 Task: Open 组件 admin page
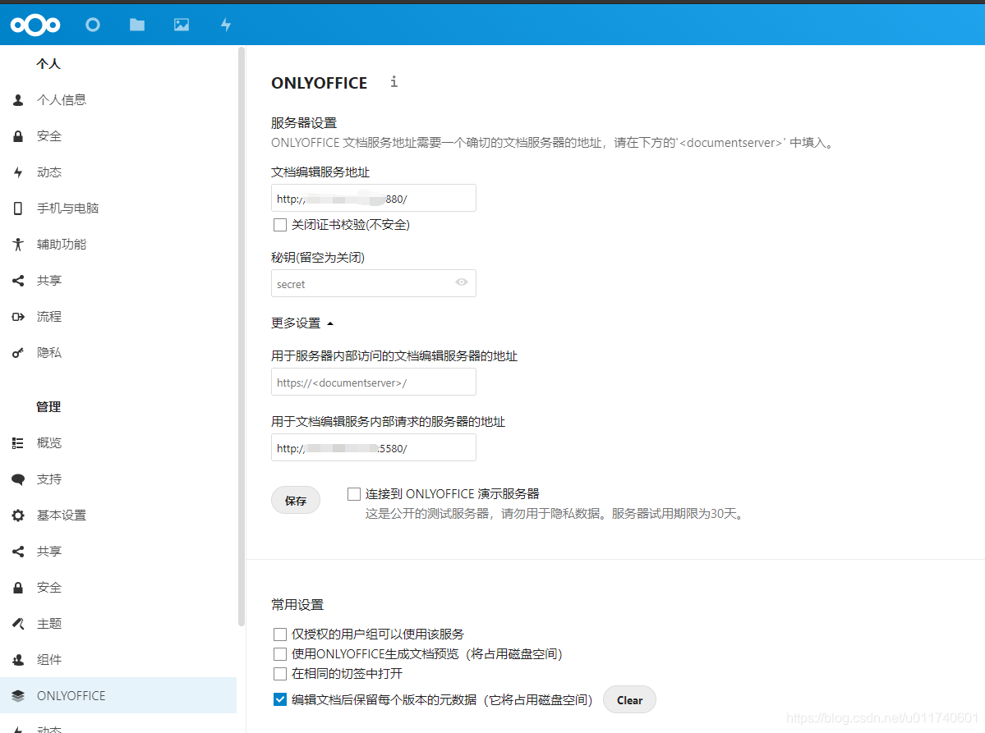49,660
